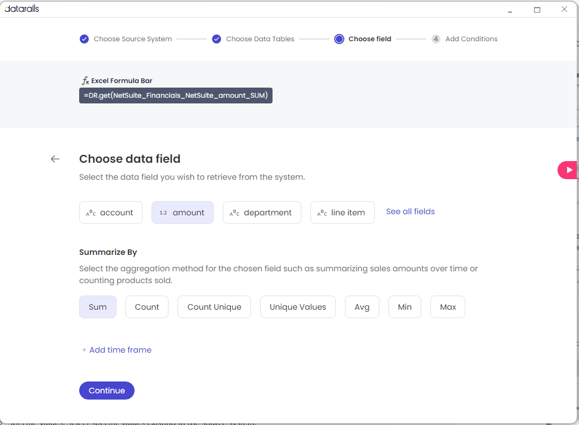Click the checkmark on Choose Source System step
The image size is (579, 425).
[84, 38]
